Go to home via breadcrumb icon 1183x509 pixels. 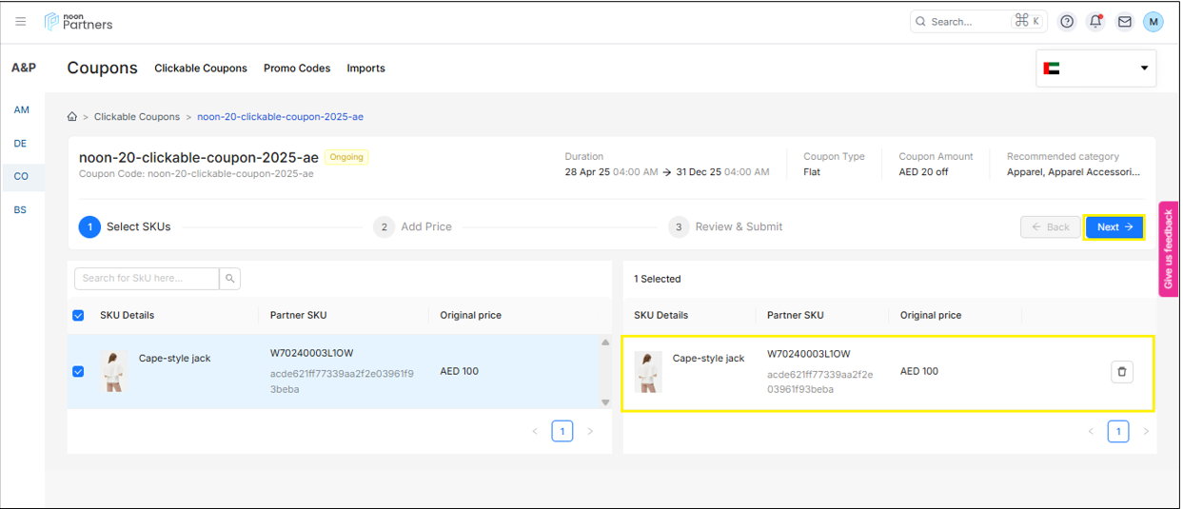(72, 117)
